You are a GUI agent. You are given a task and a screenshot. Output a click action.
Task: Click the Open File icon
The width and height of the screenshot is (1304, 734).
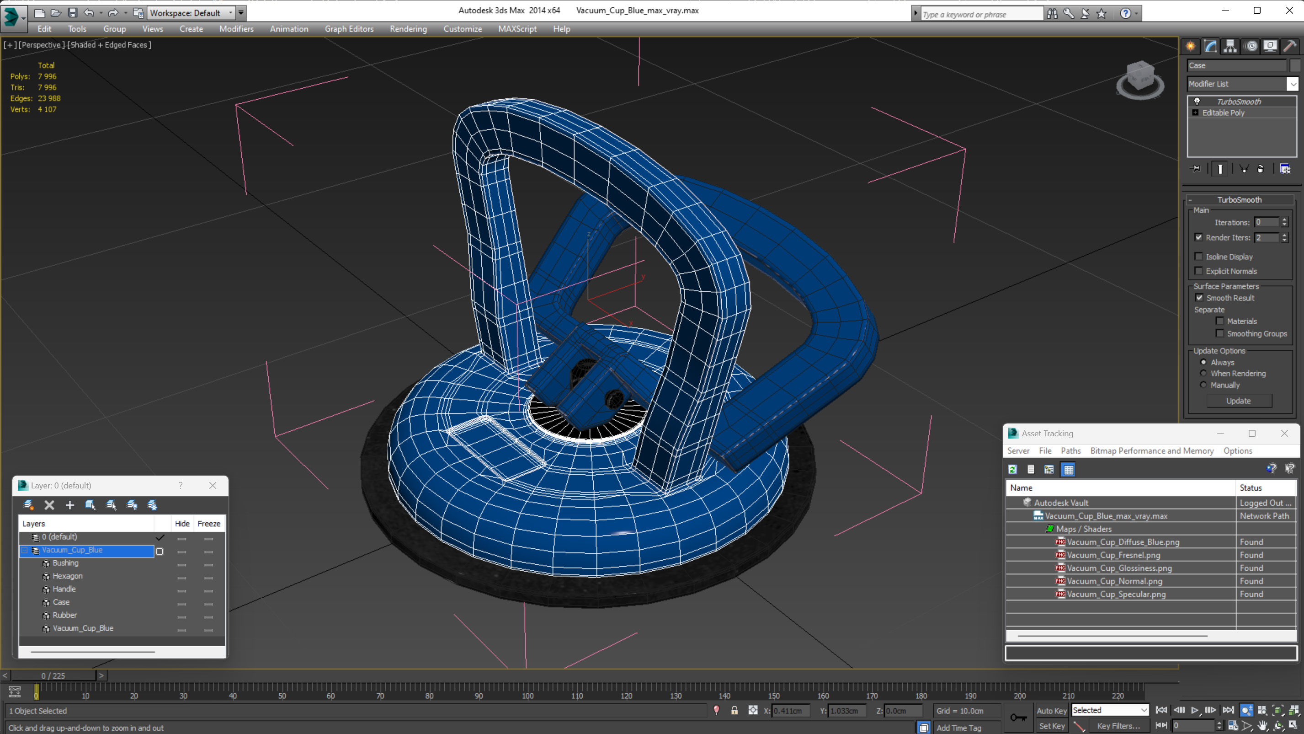[x=56, y=13]
